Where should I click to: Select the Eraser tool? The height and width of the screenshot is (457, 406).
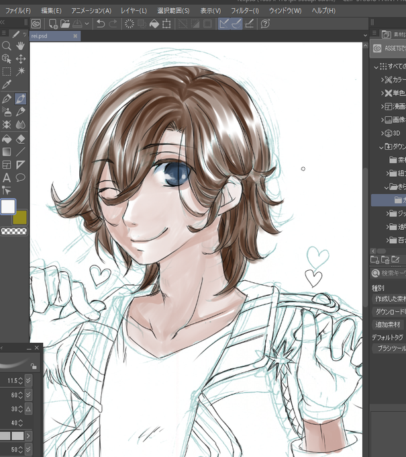[20, 139]
